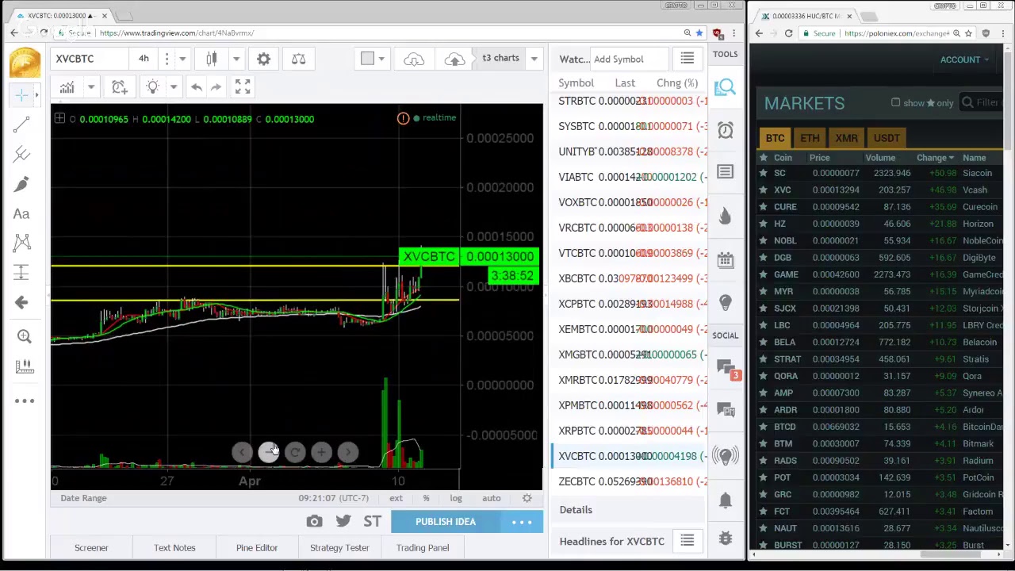The width and height of the screenshot is (1015, 571).
Task: Toggle log scale on chart
Action: pos(456,498)
